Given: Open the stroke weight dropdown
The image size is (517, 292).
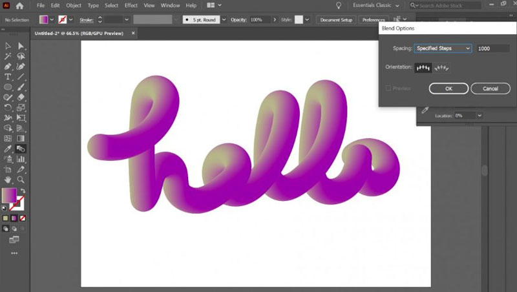Looking at the screenshot, I should coord(127,20).
